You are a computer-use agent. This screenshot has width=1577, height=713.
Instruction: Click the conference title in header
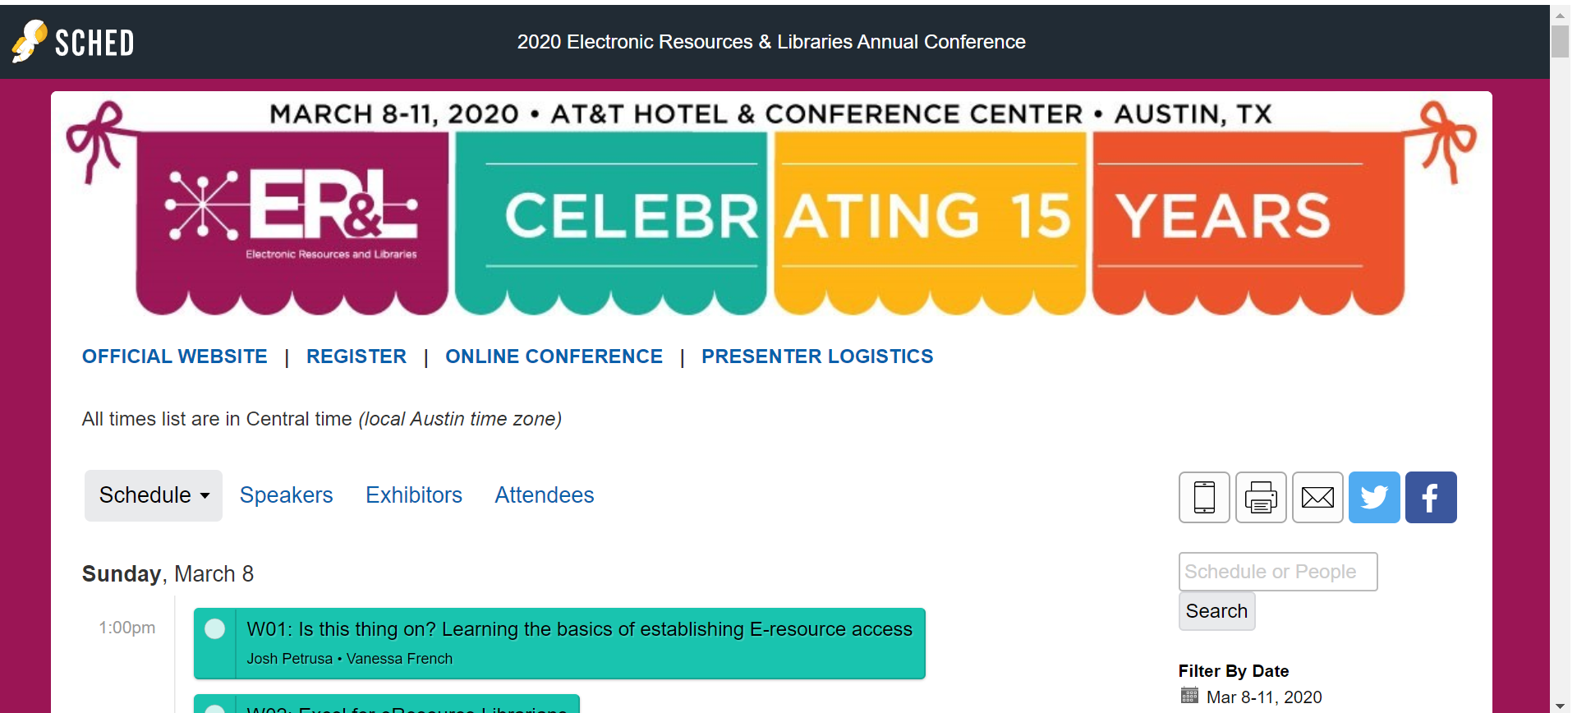click(x=771, y=42)
